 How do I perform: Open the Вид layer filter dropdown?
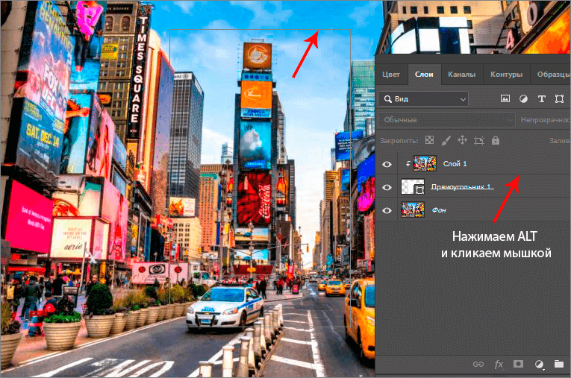click(422, 98)
